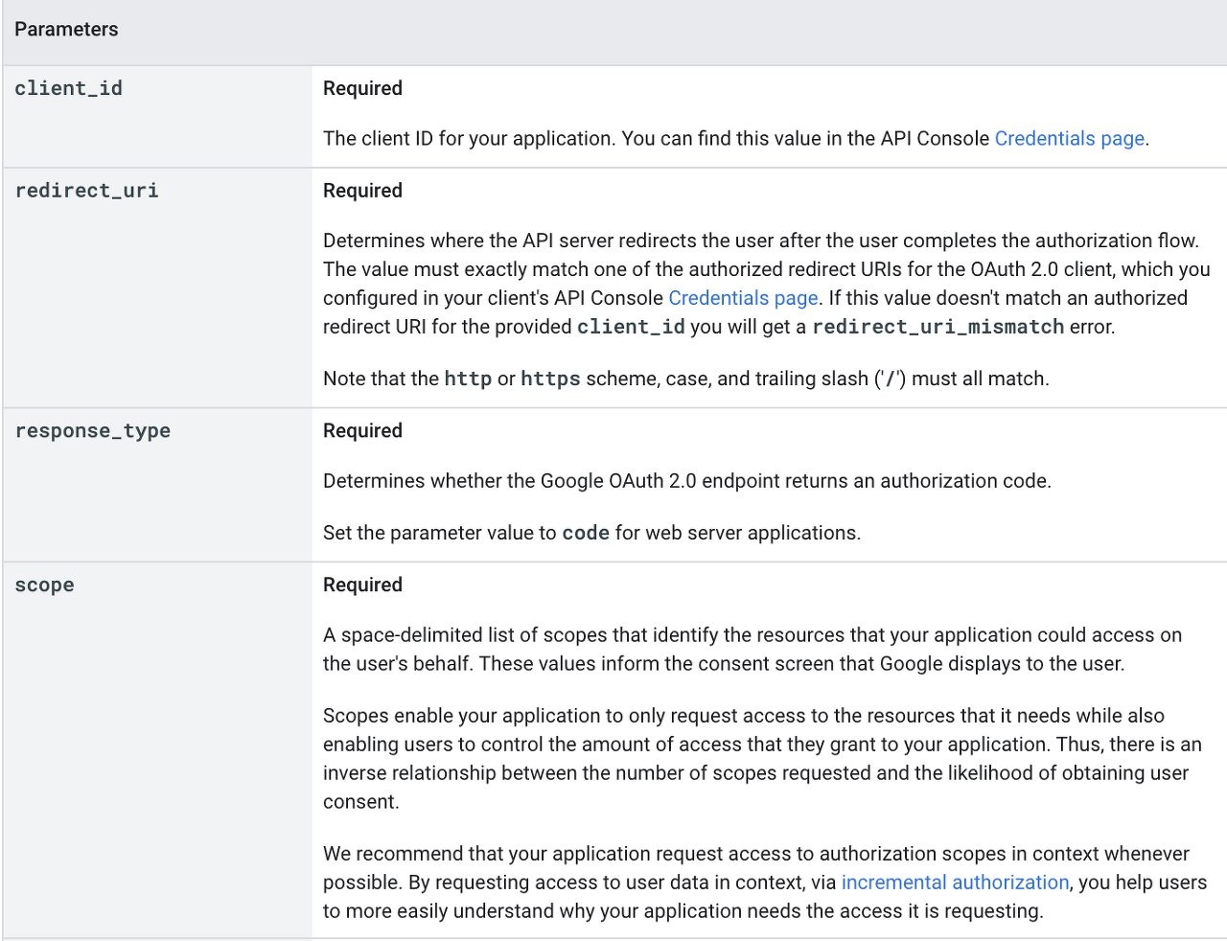Click the Required label for response_type
1227x941 pixels.
tap(362, 431)
